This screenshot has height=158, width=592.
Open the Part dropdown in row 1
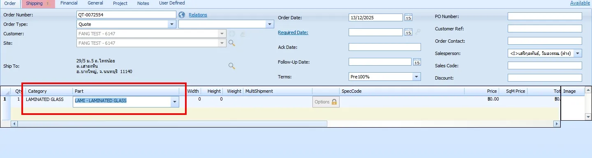click(175, 102)
